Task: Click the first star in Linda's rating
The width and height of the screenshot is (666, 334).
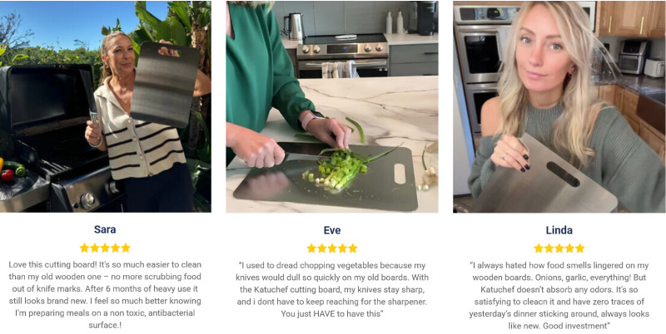Action: pos(539,248)
